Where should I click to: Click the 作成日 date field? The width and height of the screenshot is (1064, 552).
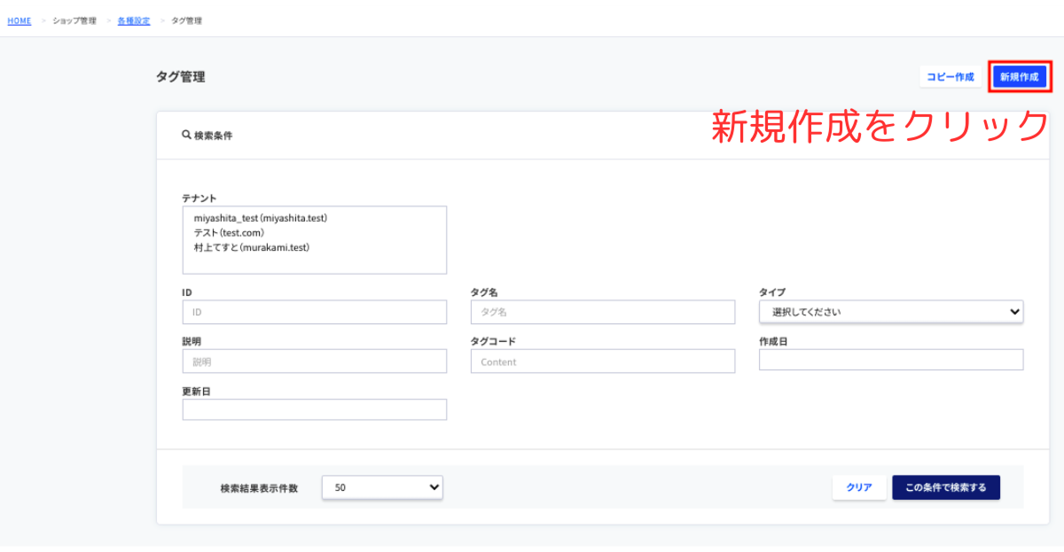[x=890, y=360]
